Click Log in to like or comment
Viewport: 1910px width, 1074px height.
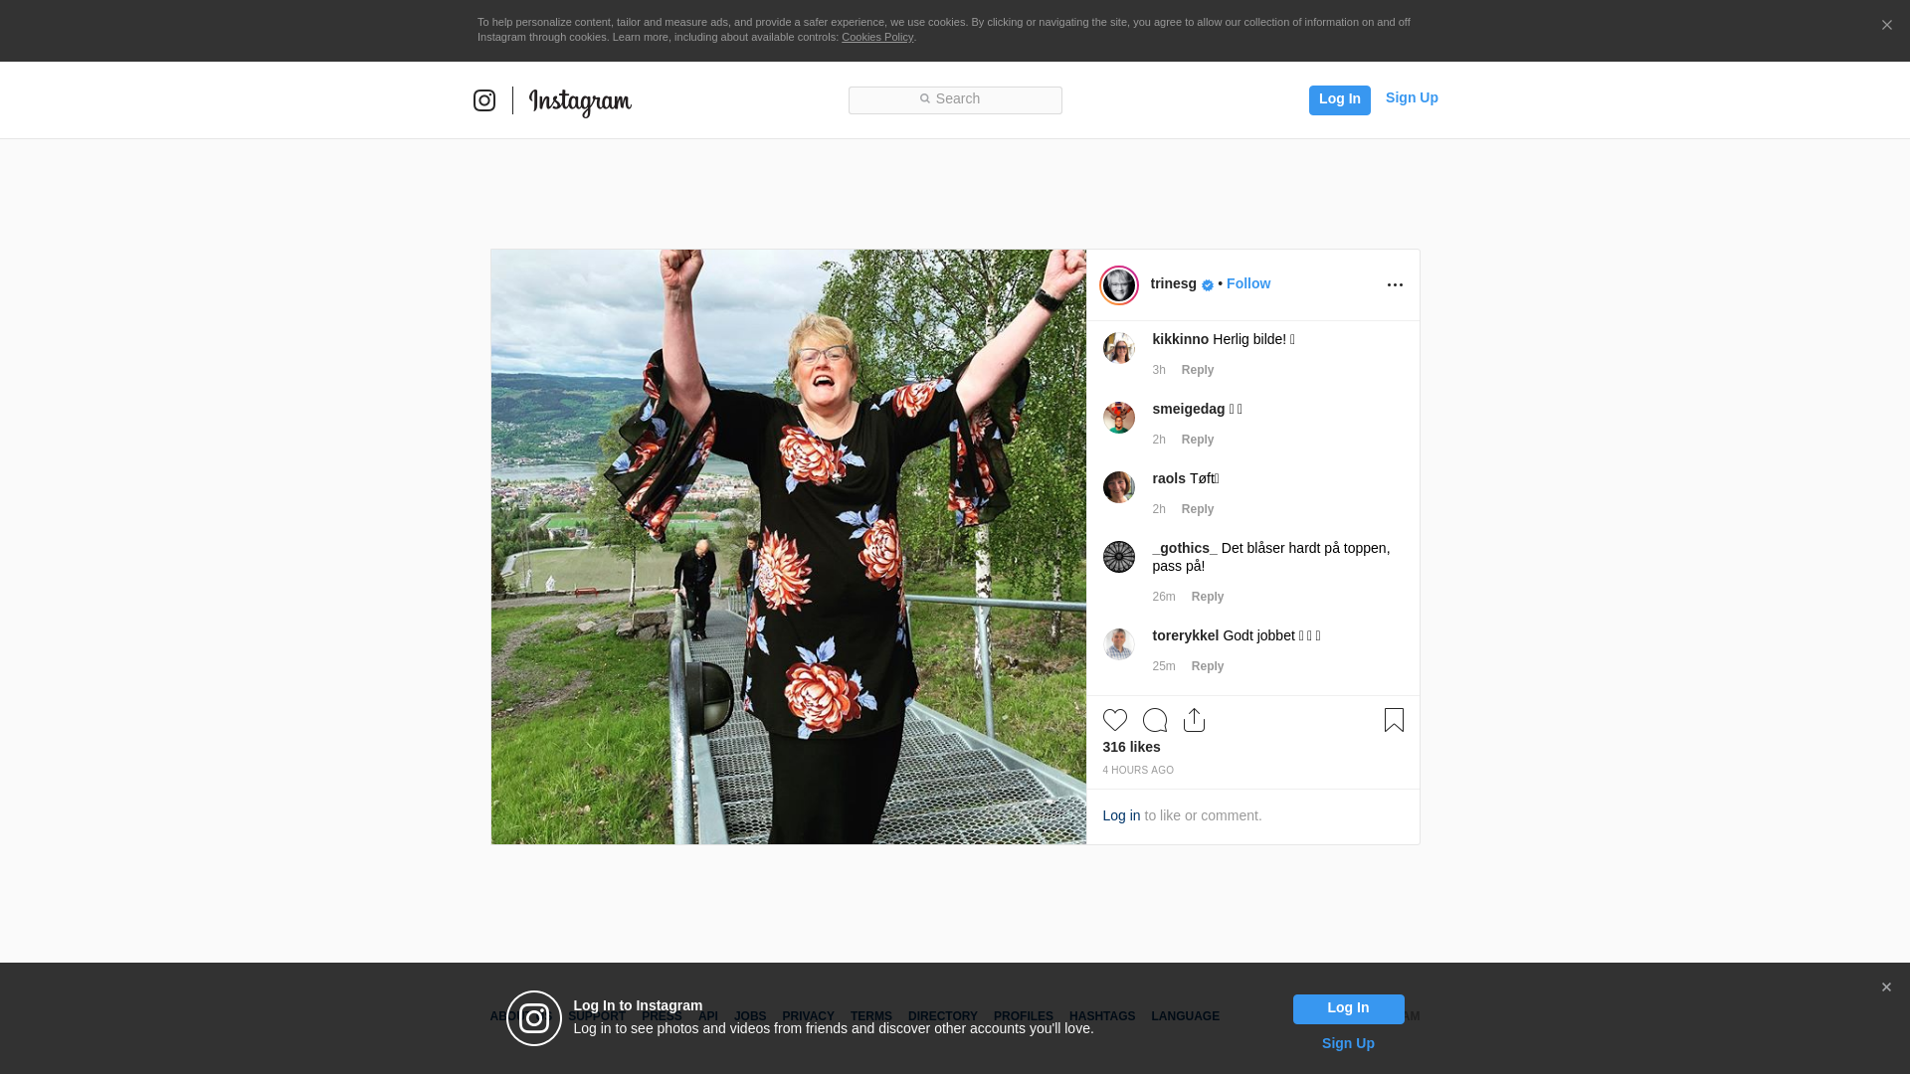pos(1121,815)
